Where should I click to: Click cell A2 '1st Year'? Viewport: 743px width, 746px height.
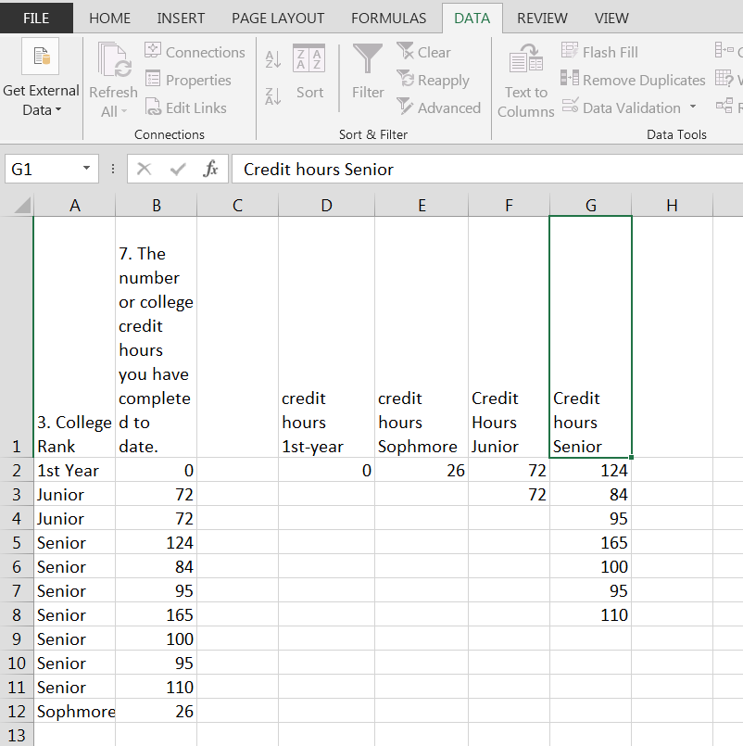coord(75,470)
